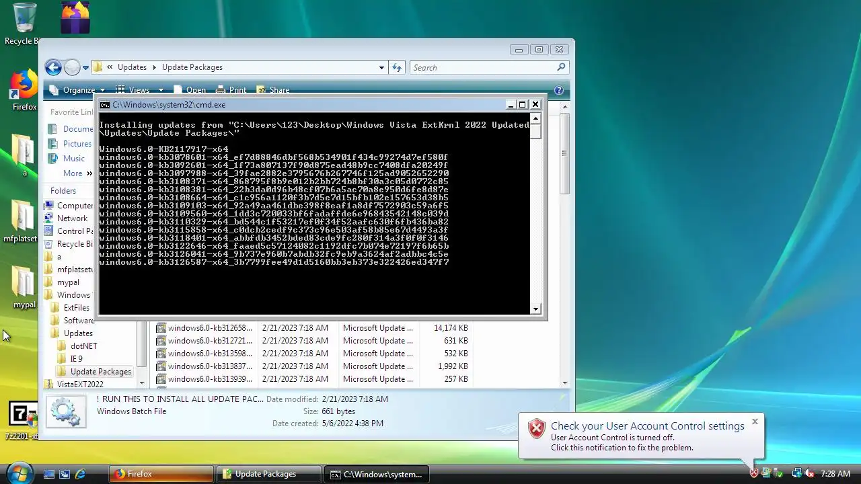
Task: Select the dotNET folder in the tree
Action: tap(78, 346)
